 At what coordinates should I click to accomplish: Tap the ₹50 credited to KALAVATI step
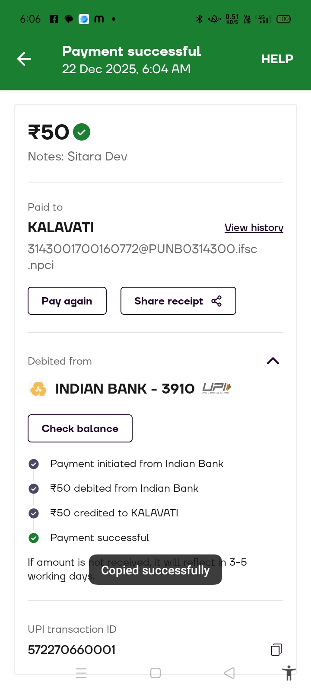(x=114, y=513)
